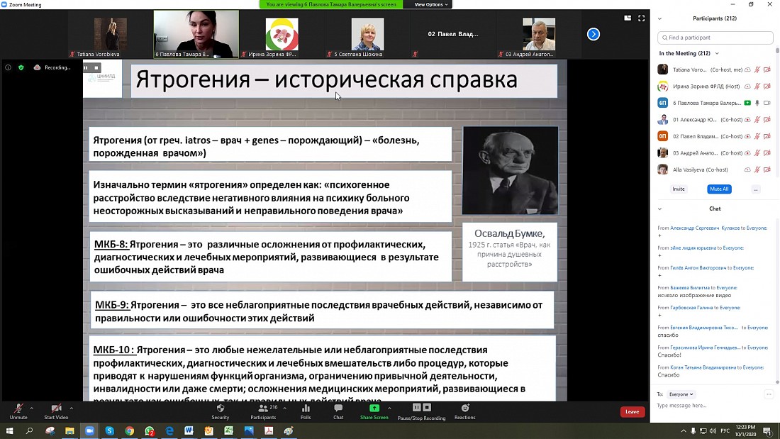Enter full screen mode icon
This screenshot has width=780, height=439.
641,18
